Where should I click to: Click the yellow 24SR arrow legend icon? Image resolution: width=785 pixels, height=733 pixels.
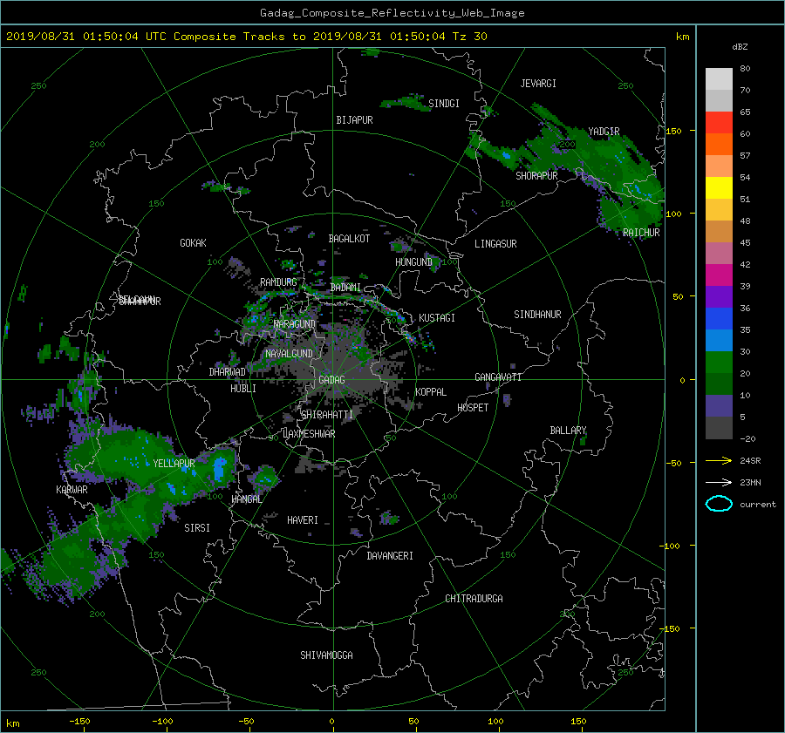pos(719,460)
